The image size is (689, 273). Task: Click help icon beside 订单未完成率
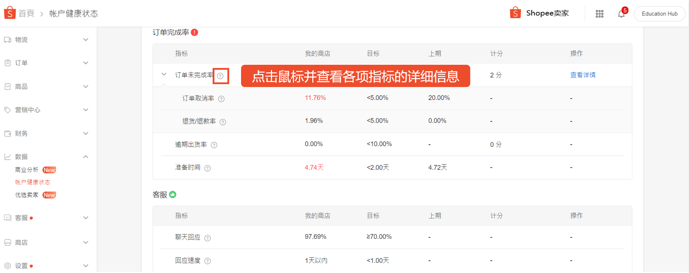coord(221,76)
